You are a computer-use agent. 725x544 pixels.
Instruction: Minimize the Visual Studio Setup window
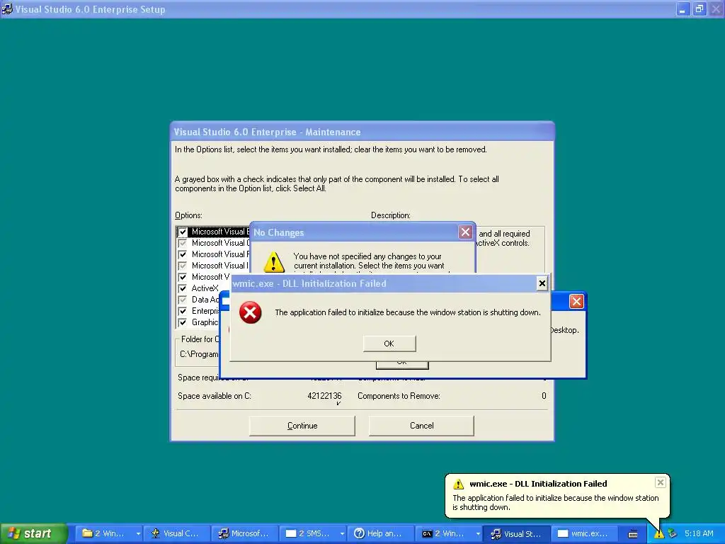(x=683, y=8)
